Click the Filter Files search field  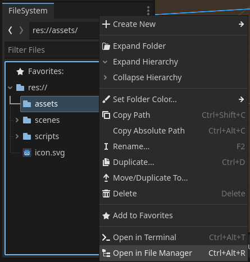point(52,50)
